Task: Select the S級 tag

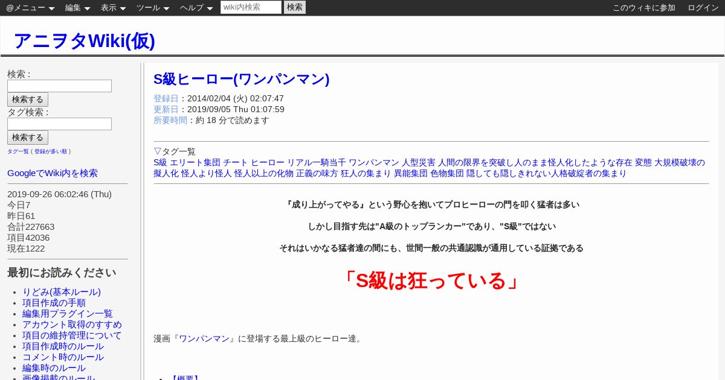Action: (160, 162)
